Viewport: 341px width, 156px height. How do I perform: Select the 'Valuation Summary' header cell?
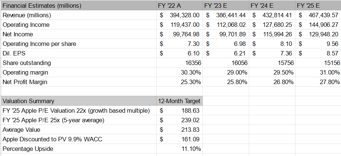79,101
